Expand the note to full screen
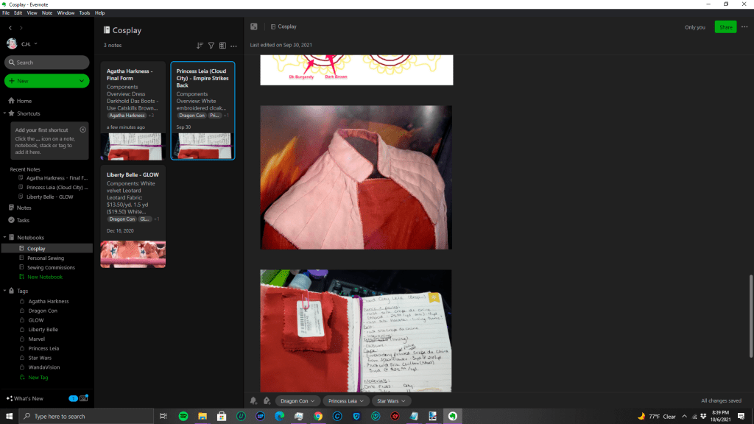 [x=254, y=26]
